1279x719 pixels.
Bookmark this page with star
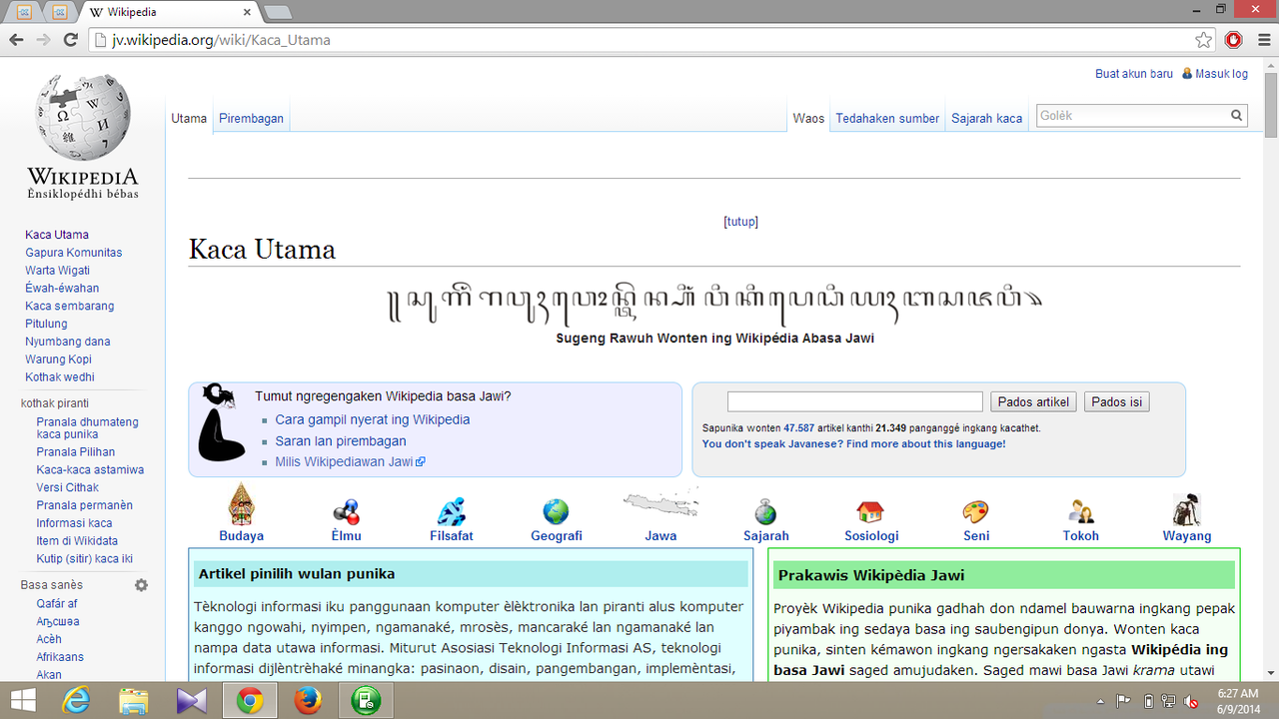click(1203, 40)
